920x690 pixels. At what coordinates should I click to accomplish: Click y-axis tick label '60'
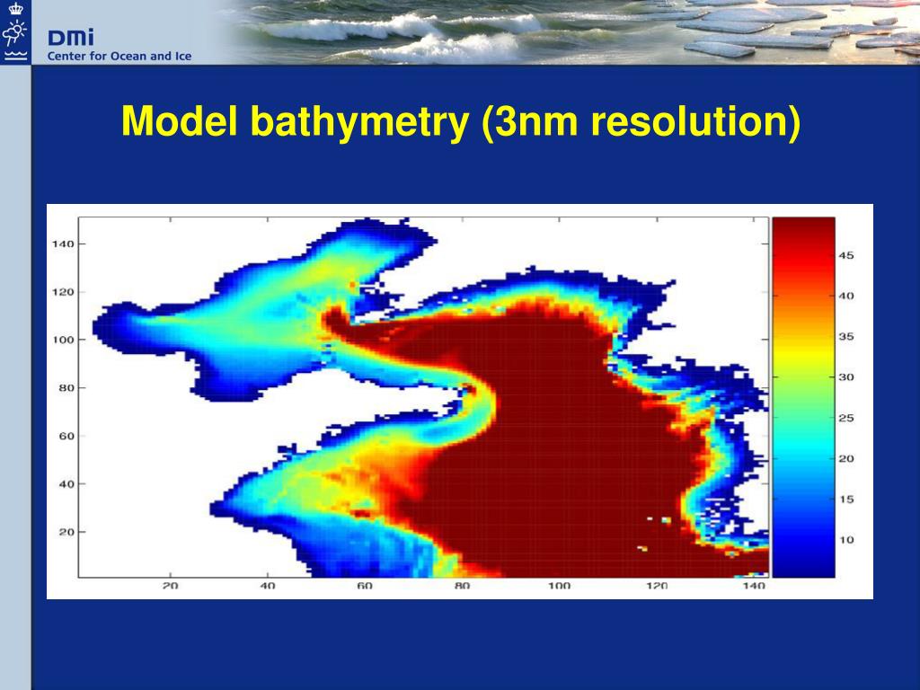tap(66, 436)
